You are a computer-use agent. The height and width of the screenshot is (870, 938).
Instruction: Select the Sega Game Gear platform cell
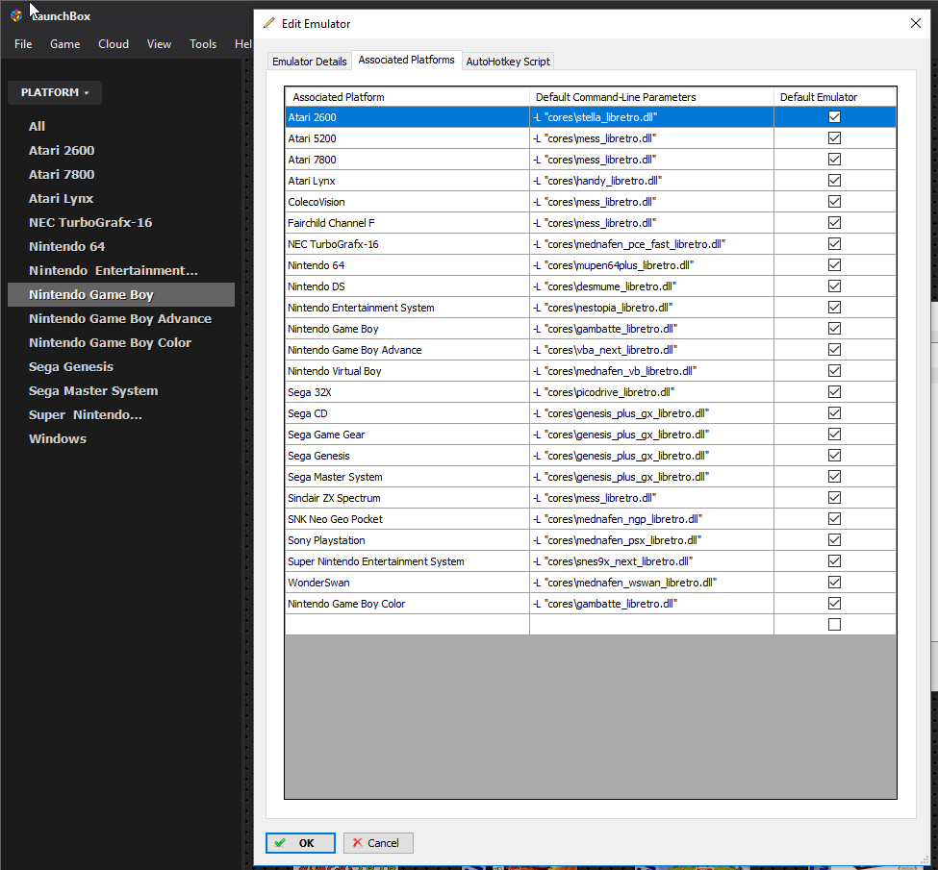pos(407,435)
